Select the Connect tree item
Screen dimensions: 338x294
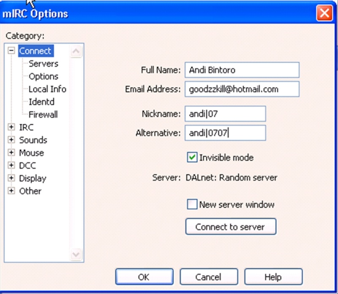[36, 51]
